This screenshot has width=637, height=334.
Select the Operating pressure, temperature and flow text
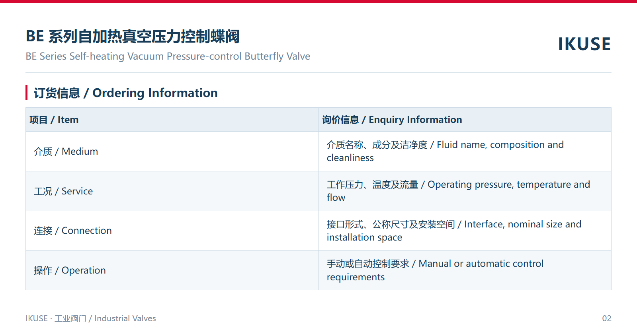tap(458, 191)
